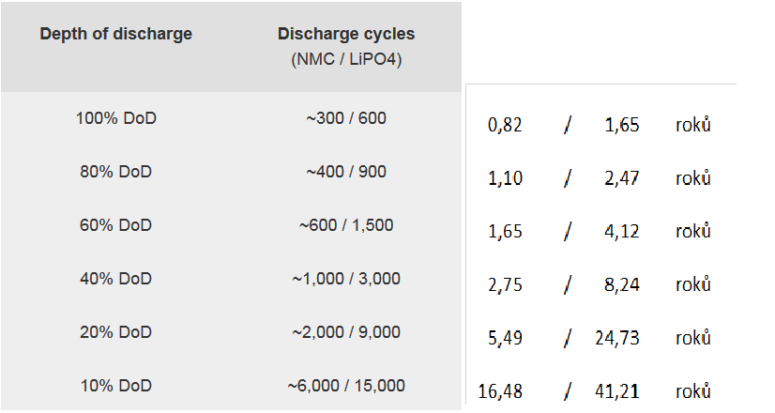
Task: Select the "~1,000 / 3,000" cycles cell
Action: click(x=345, y=279)
